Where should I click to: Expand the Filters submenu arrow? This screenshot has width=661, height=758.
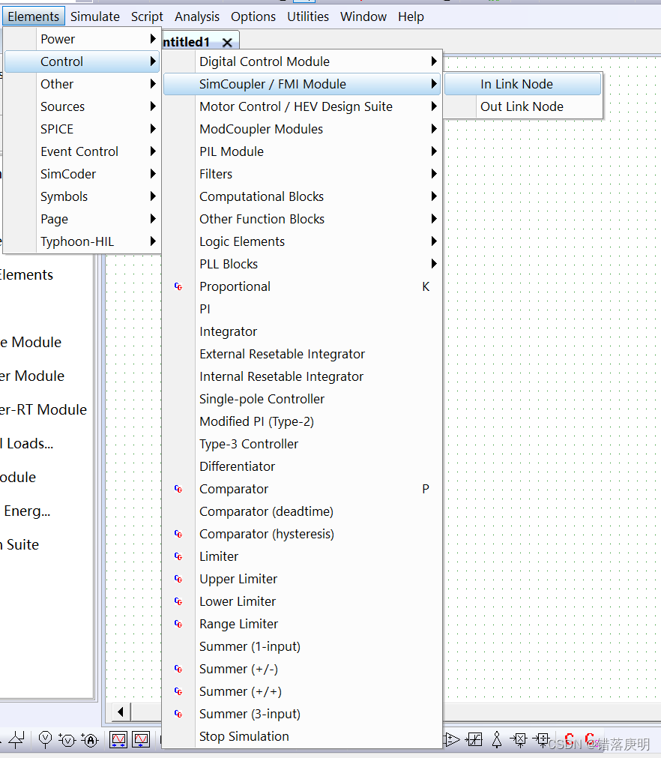[x=433, y=173]
